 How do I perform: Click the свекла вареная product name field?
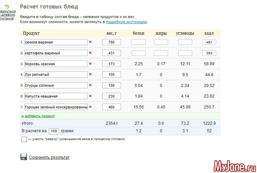[56, 42]
